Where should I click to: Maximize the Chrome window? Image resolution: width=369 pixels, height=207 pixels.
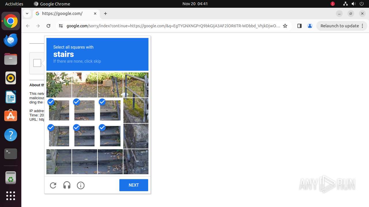tap(351, 14)
